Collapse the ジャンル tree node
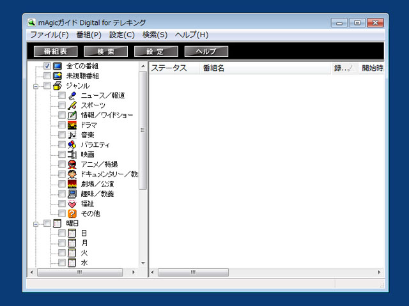This screenshot has height=306, width=409. 36,86
